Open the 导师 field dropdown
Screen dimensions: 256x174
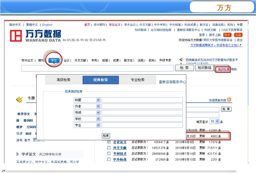pyautogui.click(x=98, y=112)
